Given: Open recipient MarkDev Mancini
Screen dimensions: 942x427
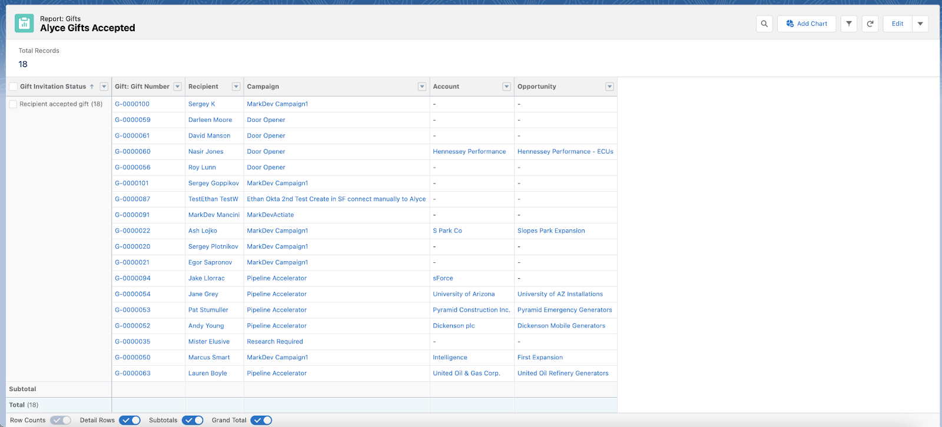Looking at the screenshot, I should [214, 215].
